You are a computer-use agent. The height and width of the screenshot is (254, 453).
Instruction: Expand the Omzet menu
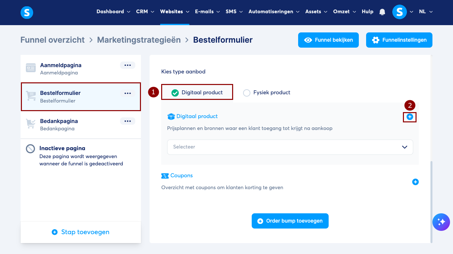tap(345, 12)
